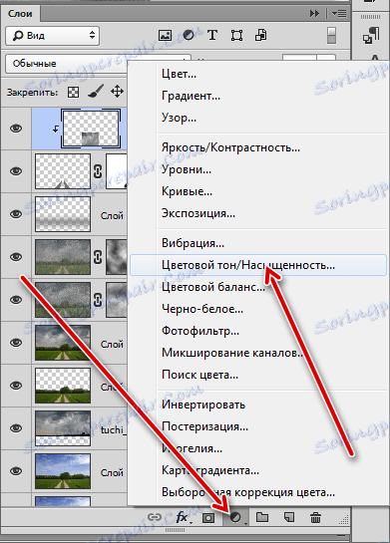The image size is (390, 543).
Task: Click the panel resize grip at bottom-right corner
Action: [x=344, y=519]
